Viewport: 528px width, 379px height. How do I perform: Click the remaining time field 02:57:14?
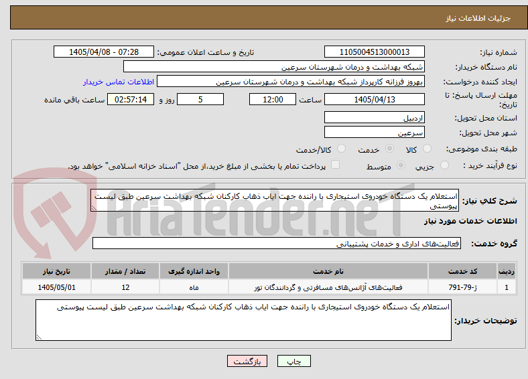(x=131, y=99)
